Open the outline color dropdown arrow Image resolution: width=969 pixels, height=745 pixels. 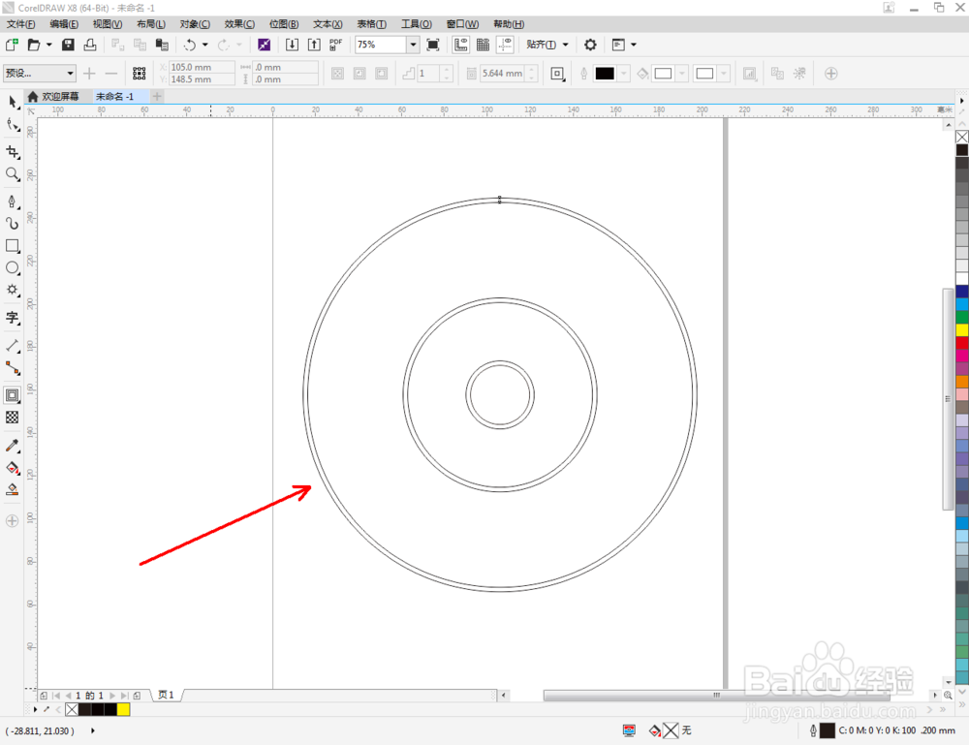tap(623, 74)
